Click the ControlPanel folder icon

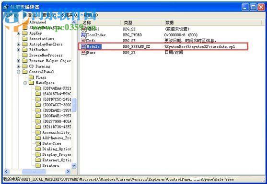(25, 72)
